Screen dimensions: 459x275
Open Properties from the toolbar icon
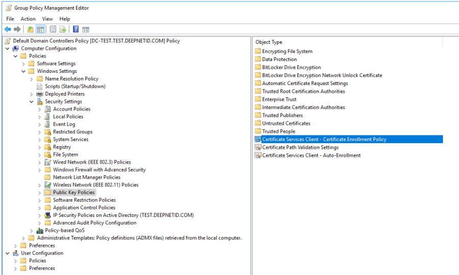point(53,30)
